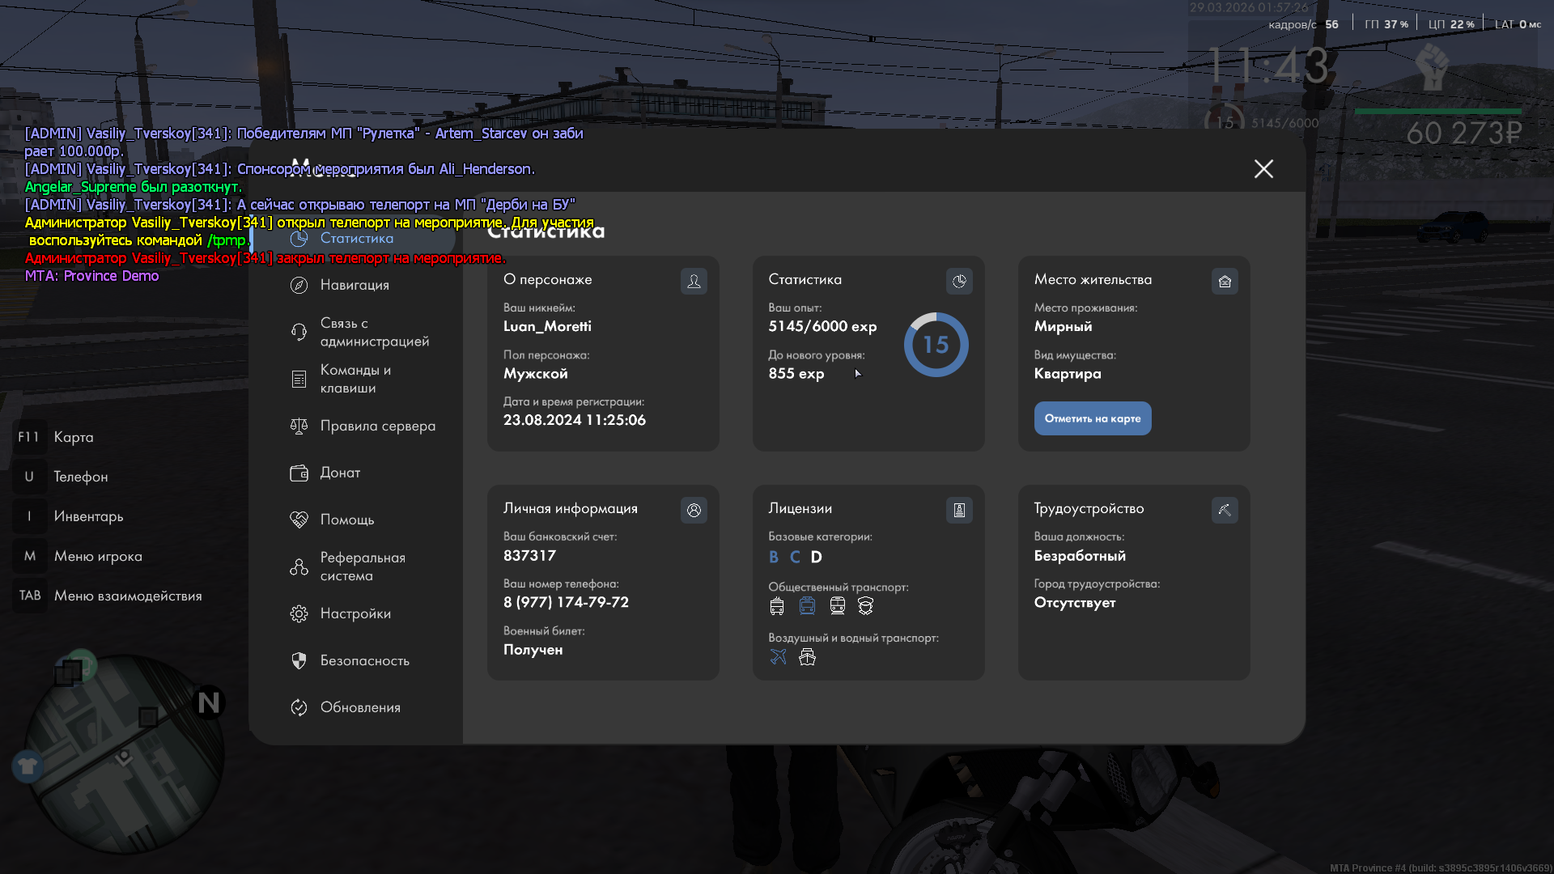The image size is (1554, 874).
Task: Click the document icon in Лицензии card
Action: (959, 510)
